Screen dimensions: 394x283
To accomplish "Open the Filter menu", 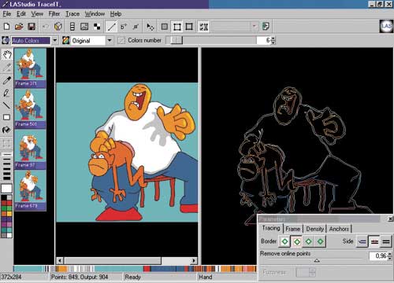I will [54, 14].
